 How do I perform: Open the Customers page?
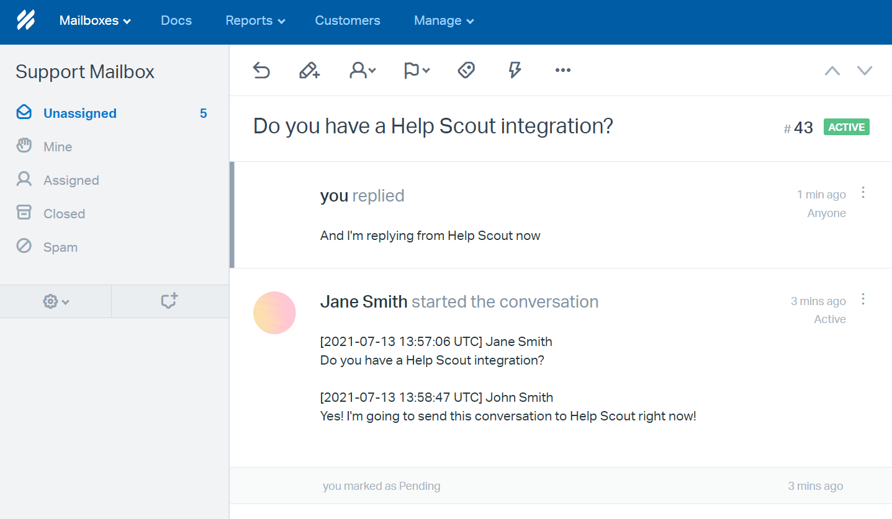pyautogui.click(x=348, y=20)
